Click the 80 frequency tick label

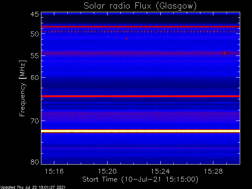pyautogui.click(x=35, y=162)
